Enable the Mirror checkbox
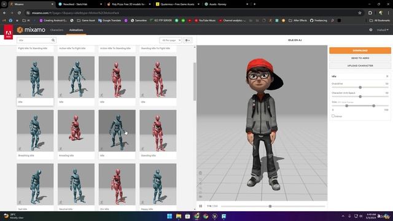393x221 pixels. pos(333,116)
